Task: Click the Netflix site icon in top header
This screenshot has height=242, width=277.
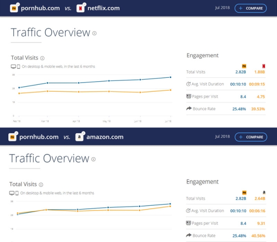Action: (x=80, y=8)
